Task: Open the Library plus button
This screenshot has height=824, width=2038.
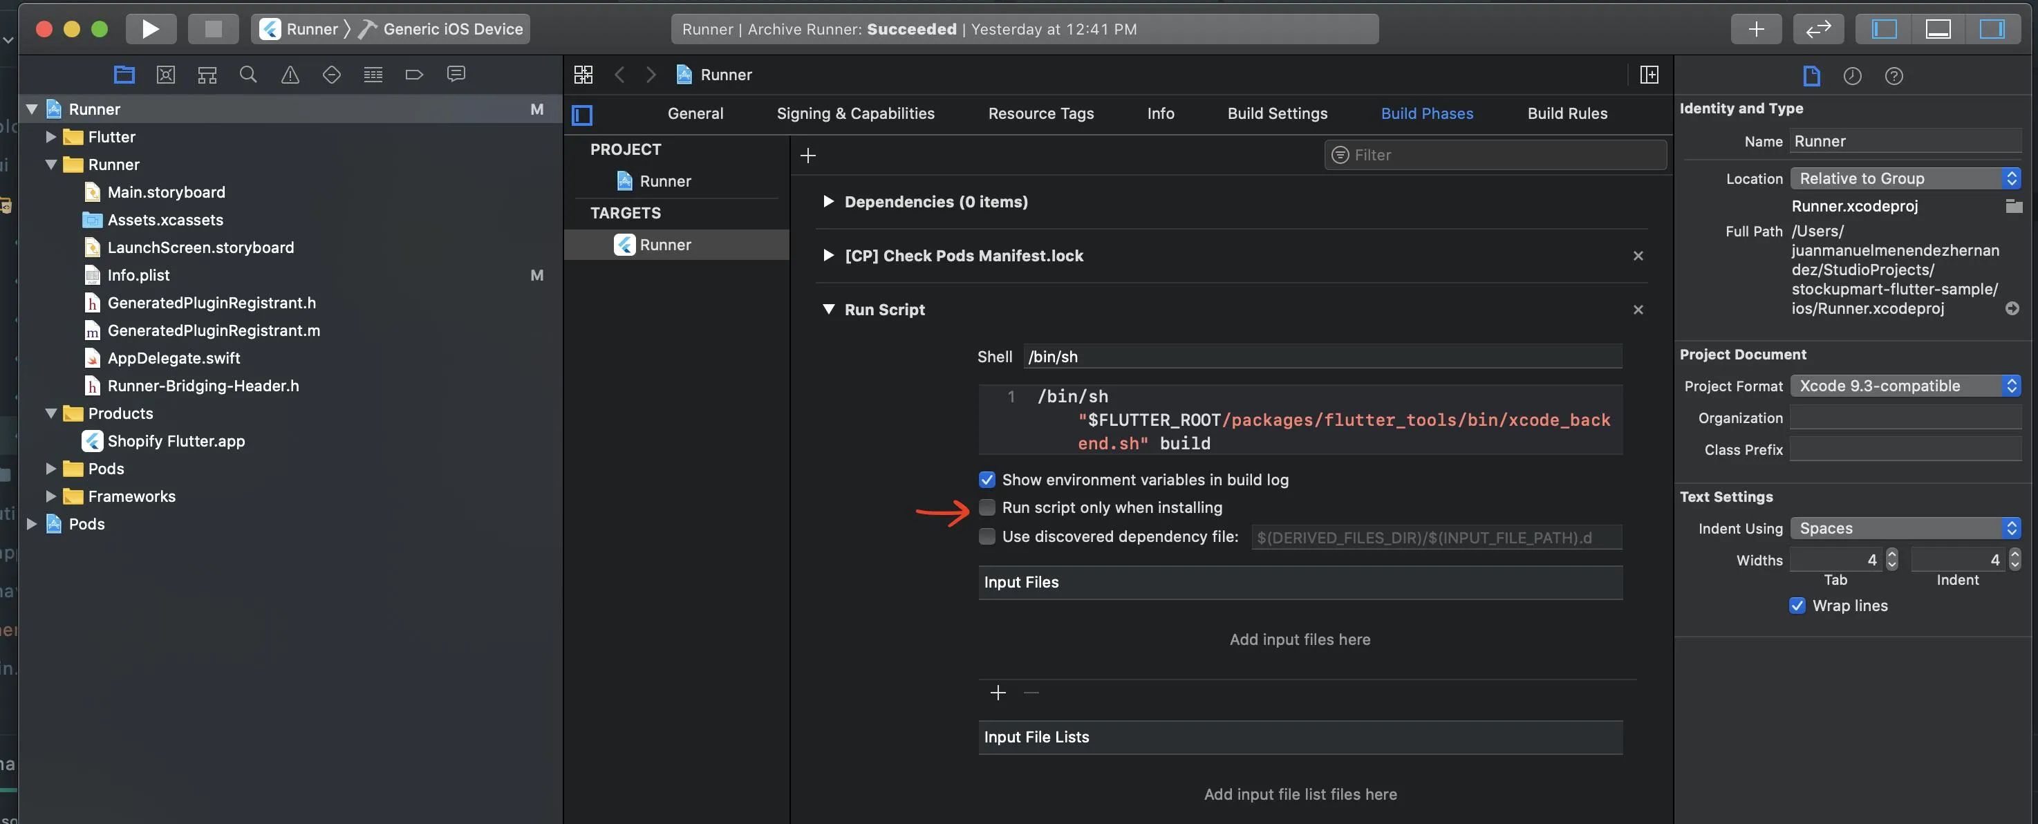Action: (x=1755, y=29)
